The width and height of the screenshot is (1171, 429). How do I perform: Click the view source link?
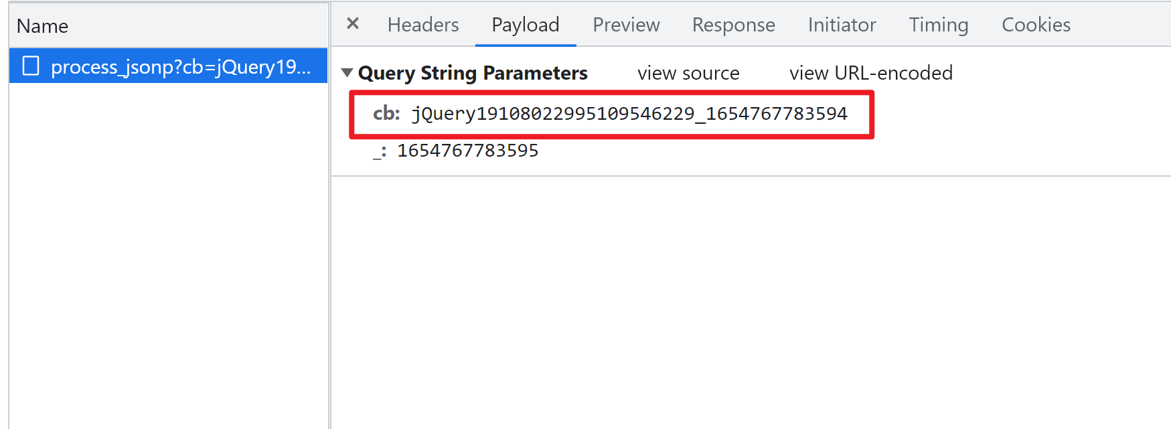pyautogui.click(x=688, y=73)
